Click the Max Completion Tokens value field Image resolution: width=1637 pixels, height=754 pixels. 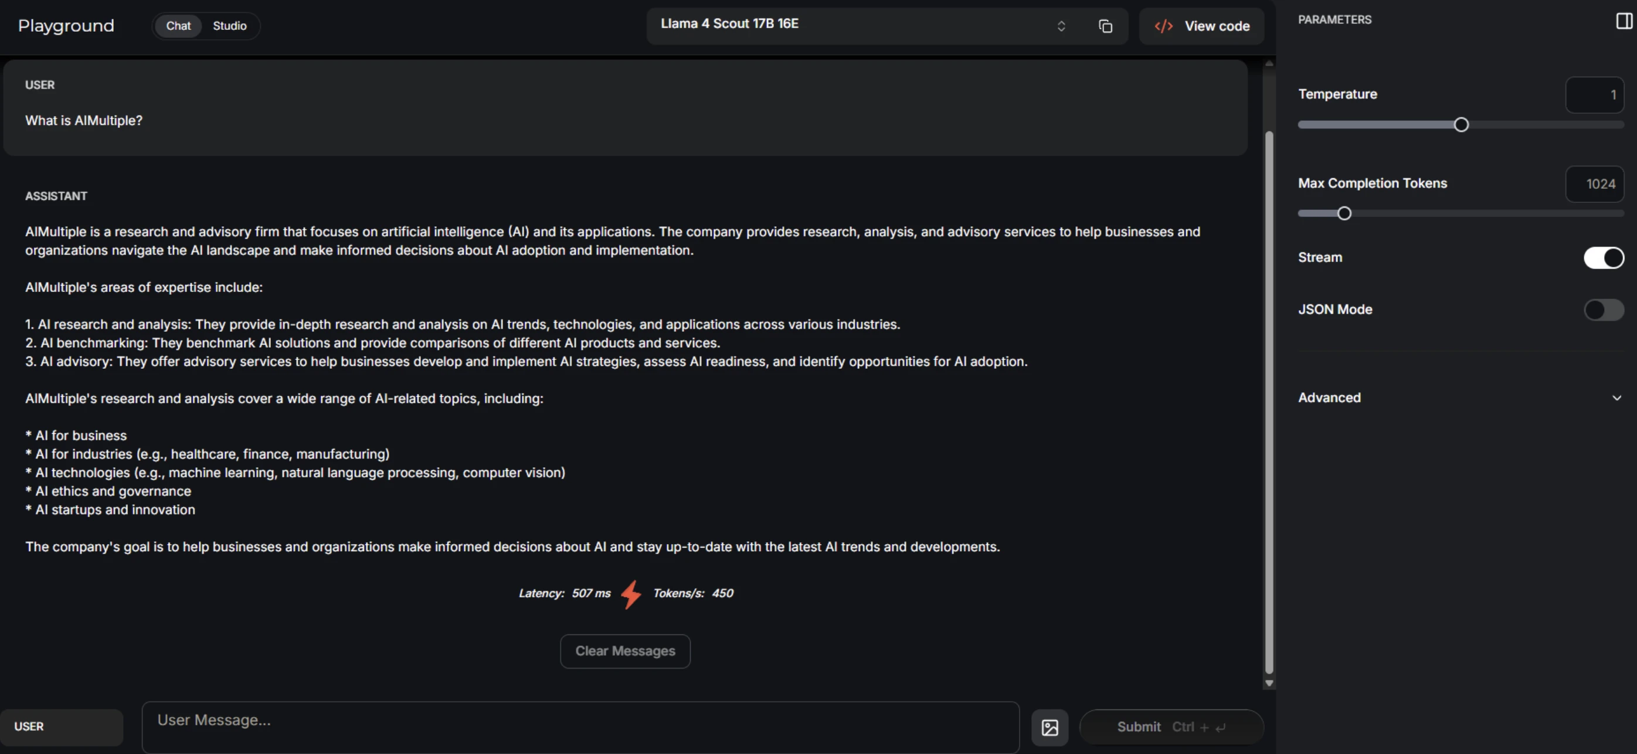click(x=1594, y=184)
